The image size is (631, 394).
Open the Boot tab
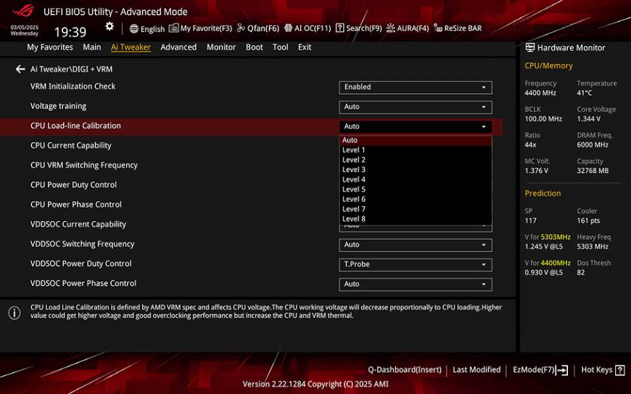(254, 47)
